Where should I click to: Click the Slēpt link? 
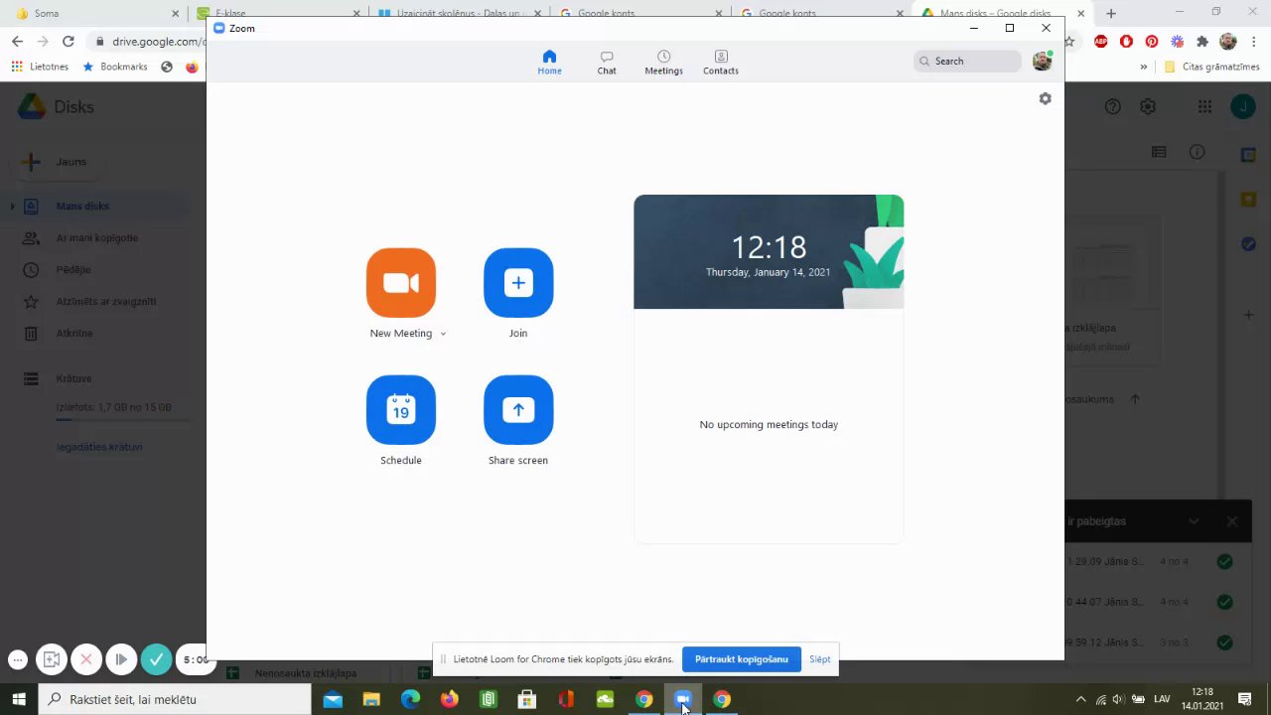(819, 659)
